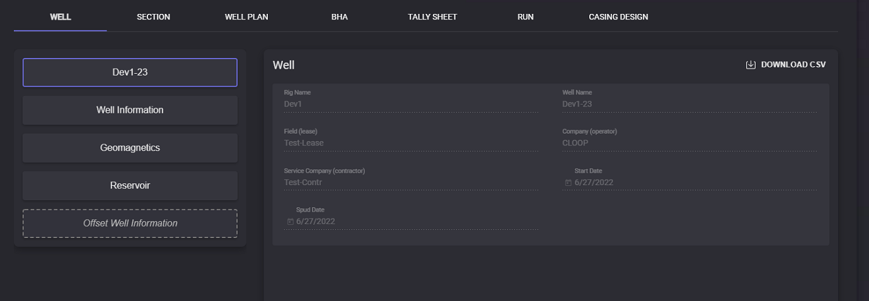Open the Run tab
869x301 pixels.
(x=525, y=17)
